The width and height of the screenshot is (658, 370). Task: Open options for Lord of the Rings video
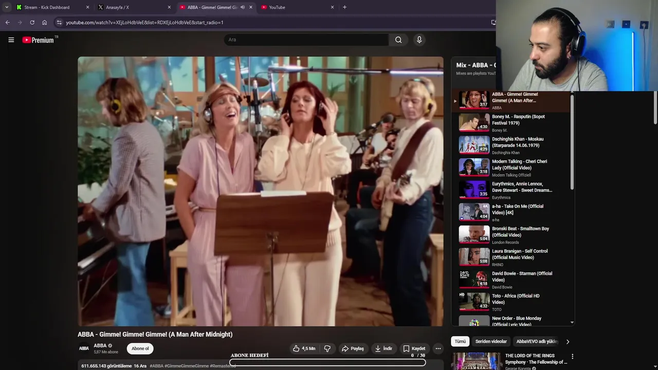572,357
